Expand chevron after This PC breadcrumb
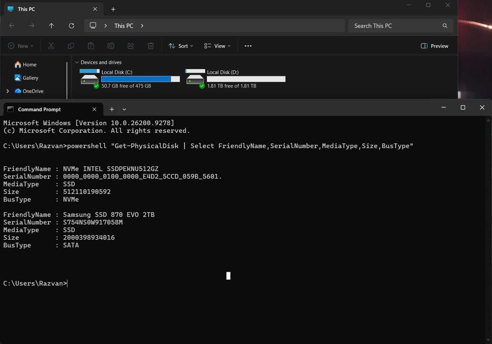Screen dimensions: 492x344 point(142,26)
